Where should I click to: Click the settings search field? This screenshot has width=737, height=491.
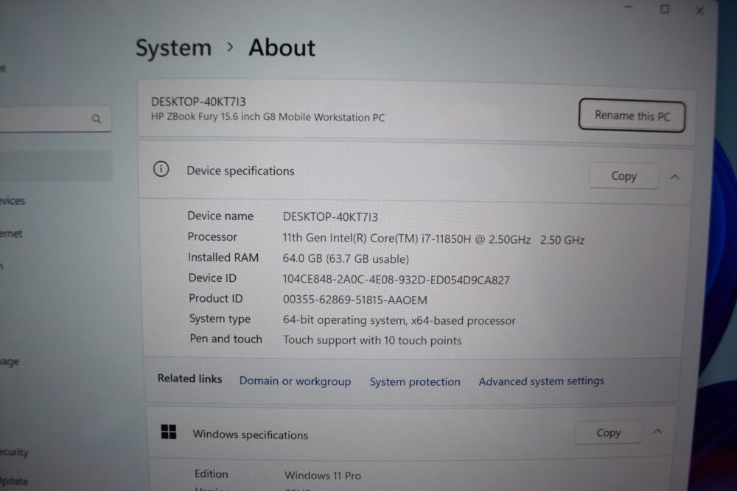tap(55, 119)
